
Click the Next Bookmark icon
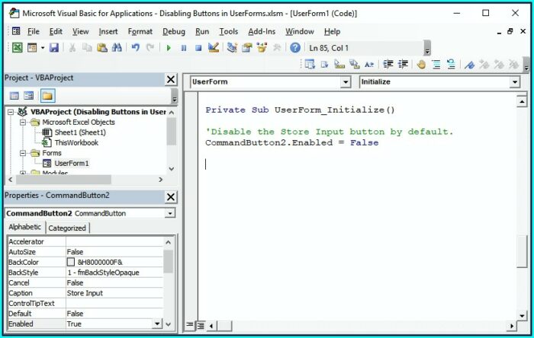coord(484,64)
